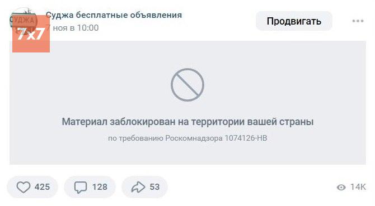Like the post via the heart icon
This screenshot has height=206, width=375.
click(24, 187)
